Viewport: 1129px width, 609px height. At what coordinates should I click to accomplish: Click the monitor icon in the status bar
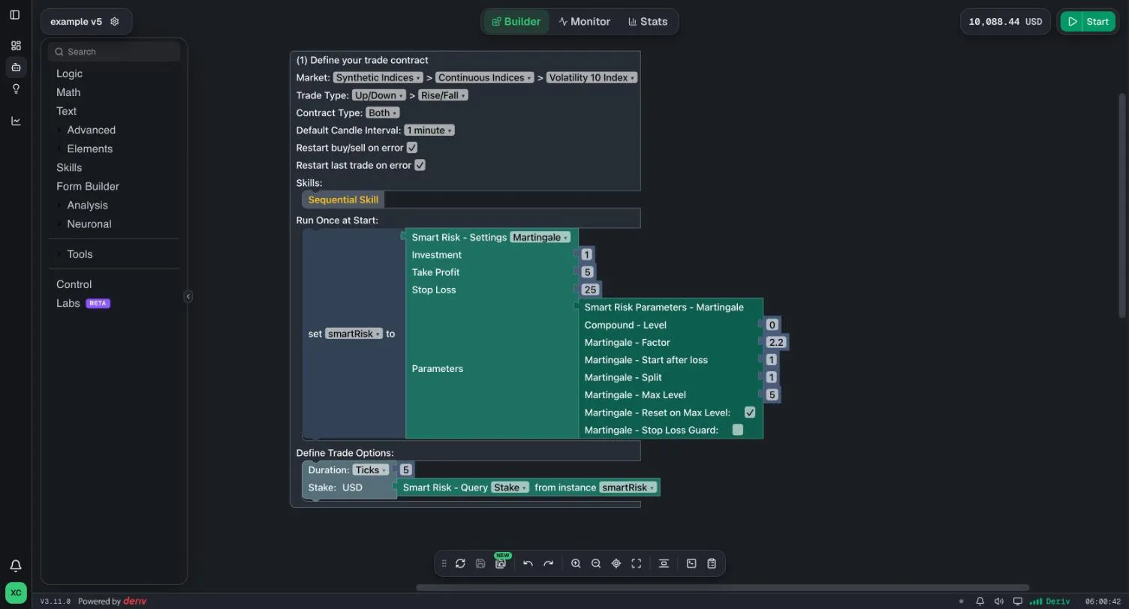pyautogui.click(x=1018, y=601)
